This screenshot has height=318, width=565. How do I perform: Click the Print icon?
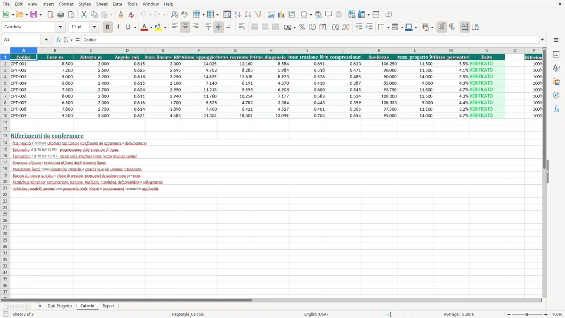[61, 15]
